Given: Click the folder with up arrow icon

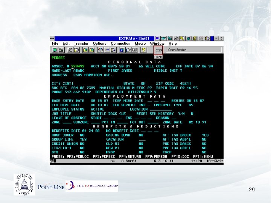Looking at the screenshot, I should coord(85,50).
